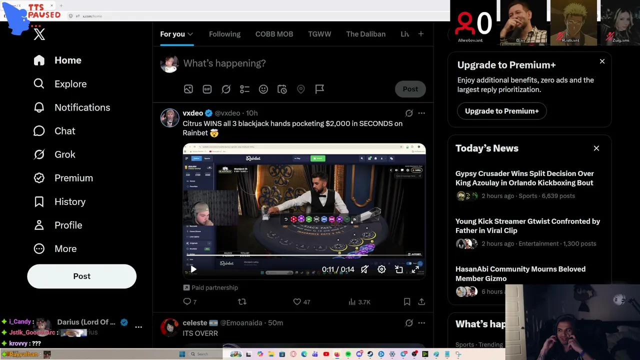Open Young Kick Streamer Gtwist news story
The width and height of the screenshot is (640, 360).
(x=529, y=232)
